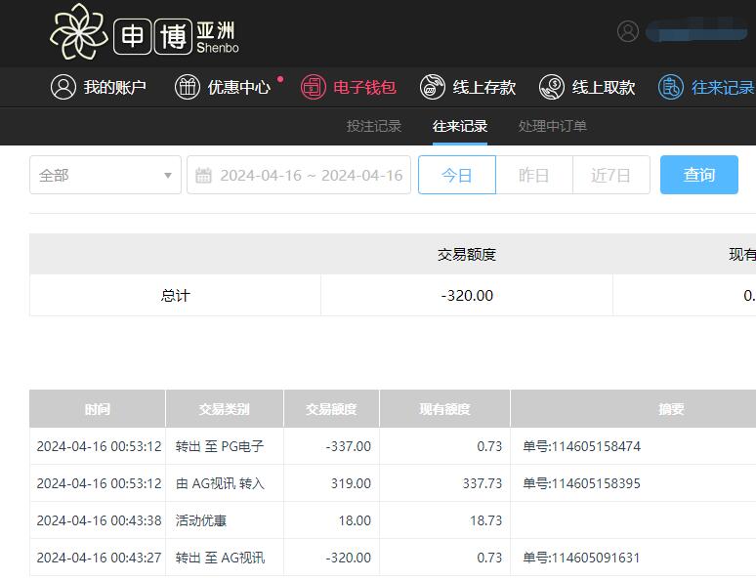Click the 电子钱包 wallet icon
756x580 pixels.
point(314,87)
